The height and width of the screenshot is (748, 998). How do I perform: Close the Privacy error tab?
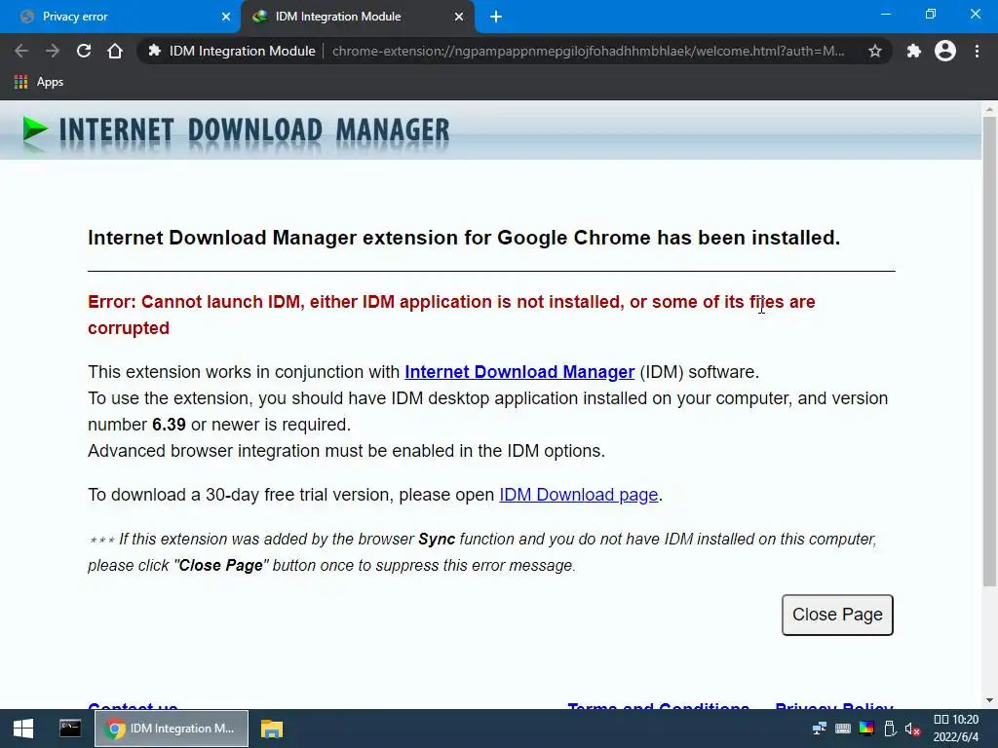(226, 18)
